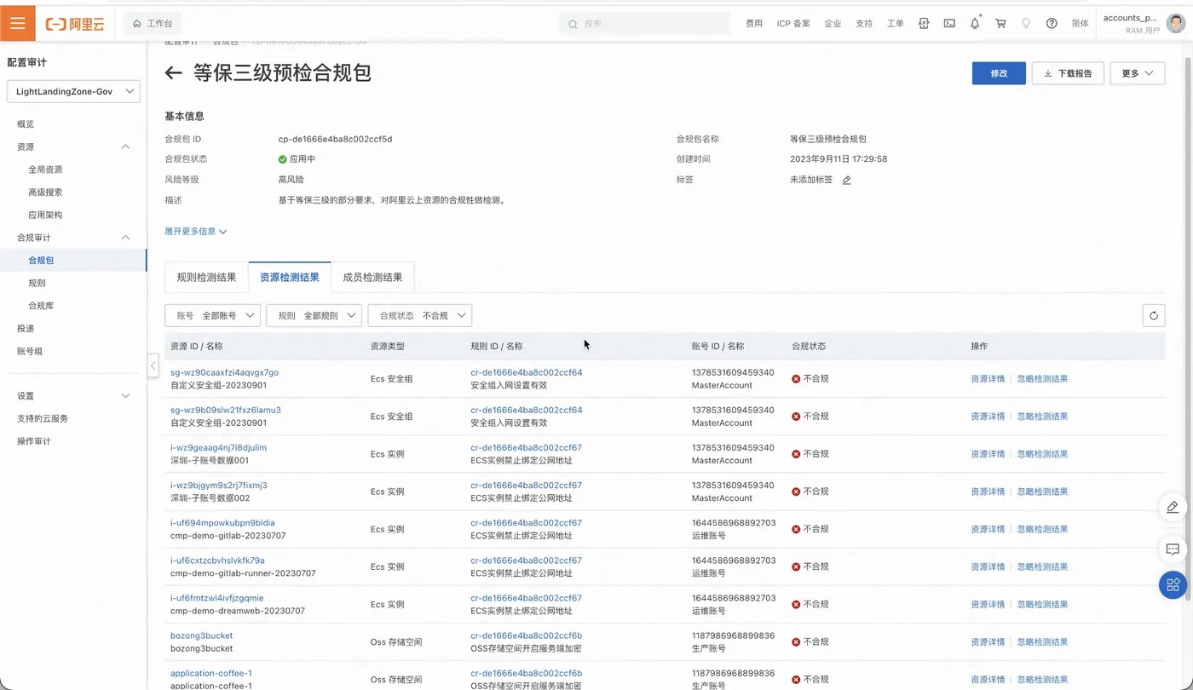Go back using the left arrow
Viewport: 1193px width, 690px height.
click(x=174, y=73)
